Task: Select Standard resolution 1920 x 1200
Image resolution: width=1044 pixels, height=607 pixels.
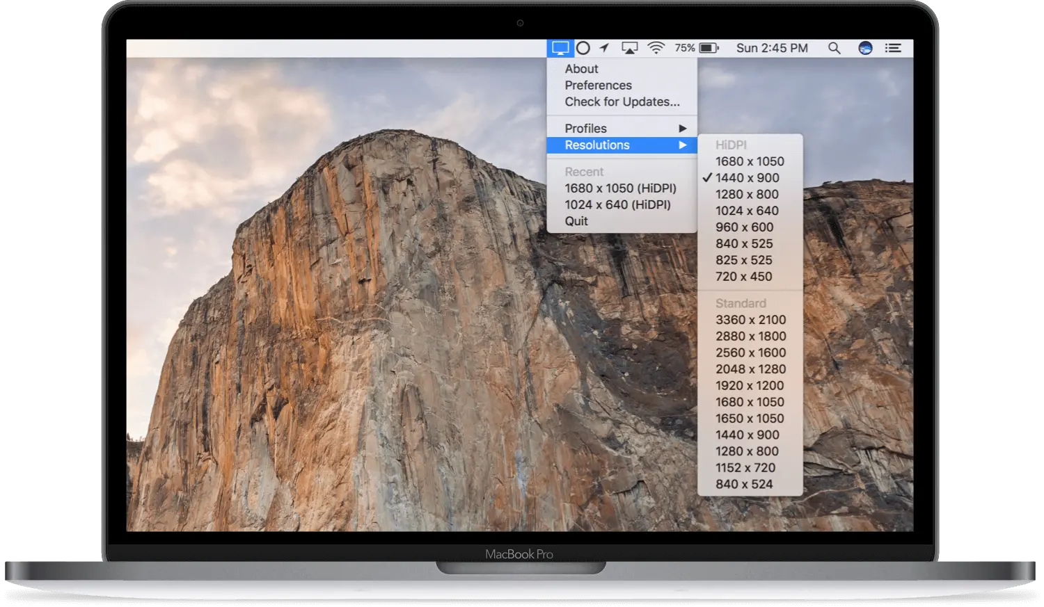Action: 750,386
